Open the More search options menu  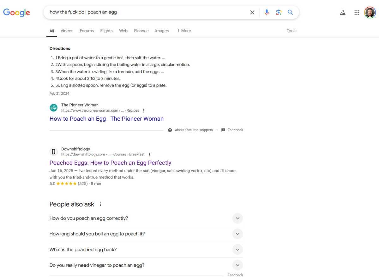coord(184,31)
